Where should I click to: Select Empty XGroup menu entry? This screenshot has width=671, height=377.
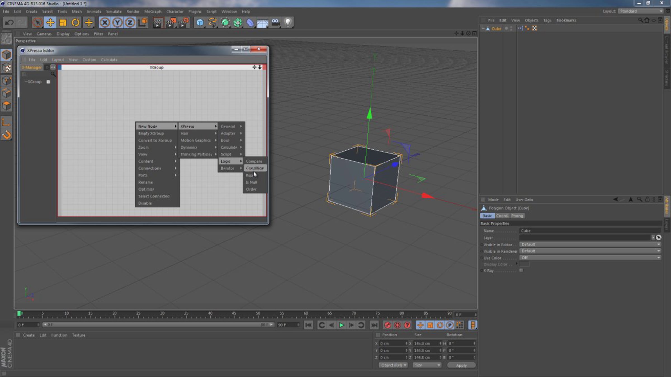pos(151,133)
